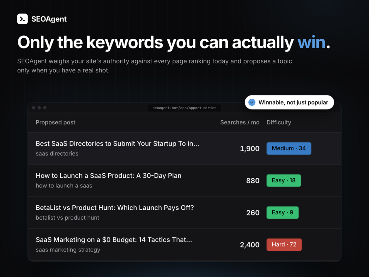Image resolution: width=369 pixels, height=277 pixels.
Task: Click the 'Hard · 72' difficulty badge
Action: [284, 244]
